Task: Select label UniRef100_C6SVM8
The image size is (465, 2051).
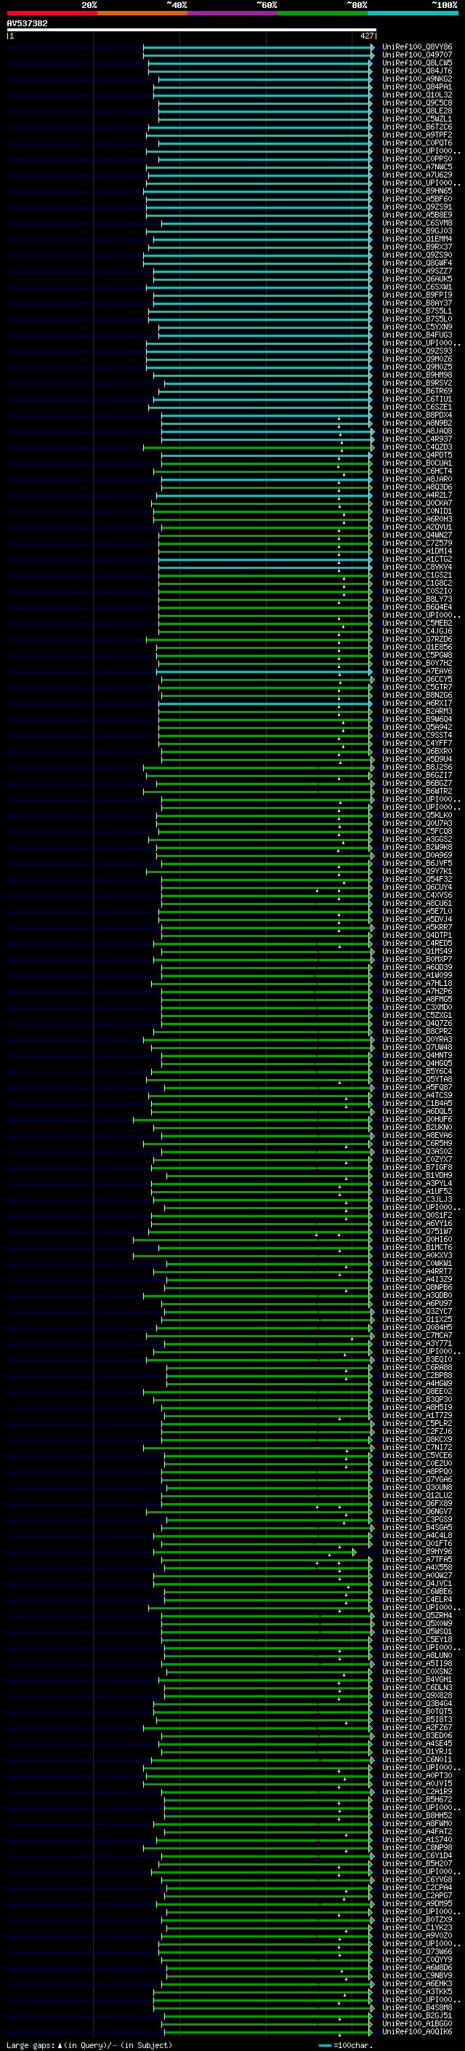Action: (417, 223)
